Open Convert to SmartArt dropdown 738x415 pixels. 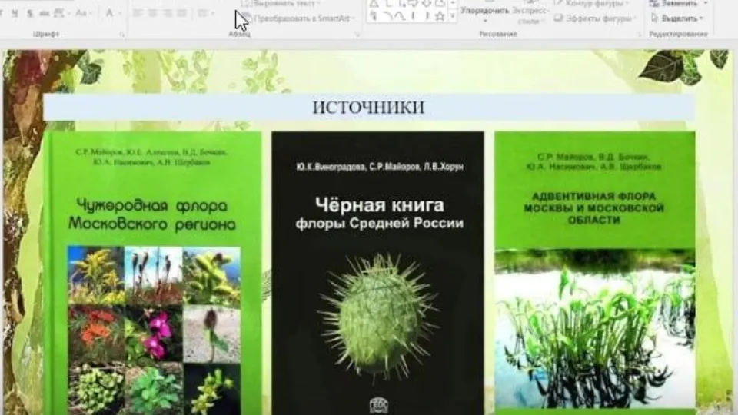[x=298, y=18]
